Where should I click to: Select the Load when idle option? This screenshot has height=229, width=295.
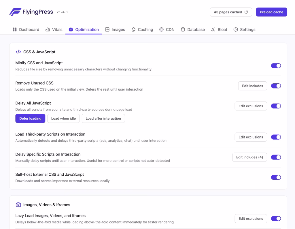click(63, 119)
